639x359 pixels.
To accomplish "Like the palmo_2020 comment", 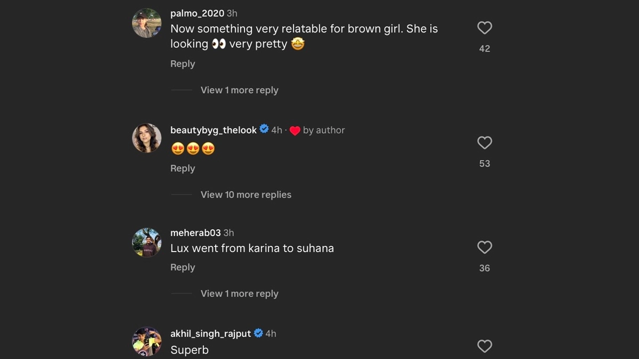I will pyautogui.click(x=485, y=28).
